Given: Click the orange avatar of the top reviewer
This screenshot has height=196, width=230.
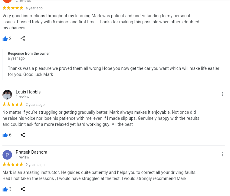Looking at the screenshot, I should tap(7, 1).
